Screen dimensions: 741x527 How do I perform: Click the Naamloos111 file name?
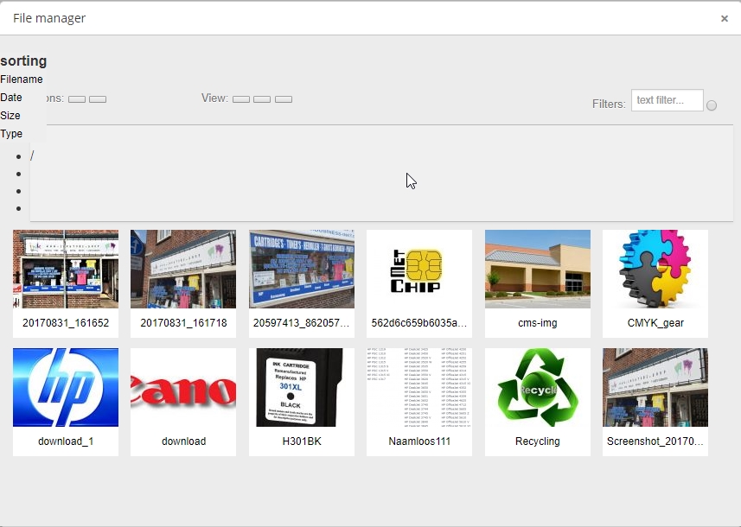[x=419, y=441]
